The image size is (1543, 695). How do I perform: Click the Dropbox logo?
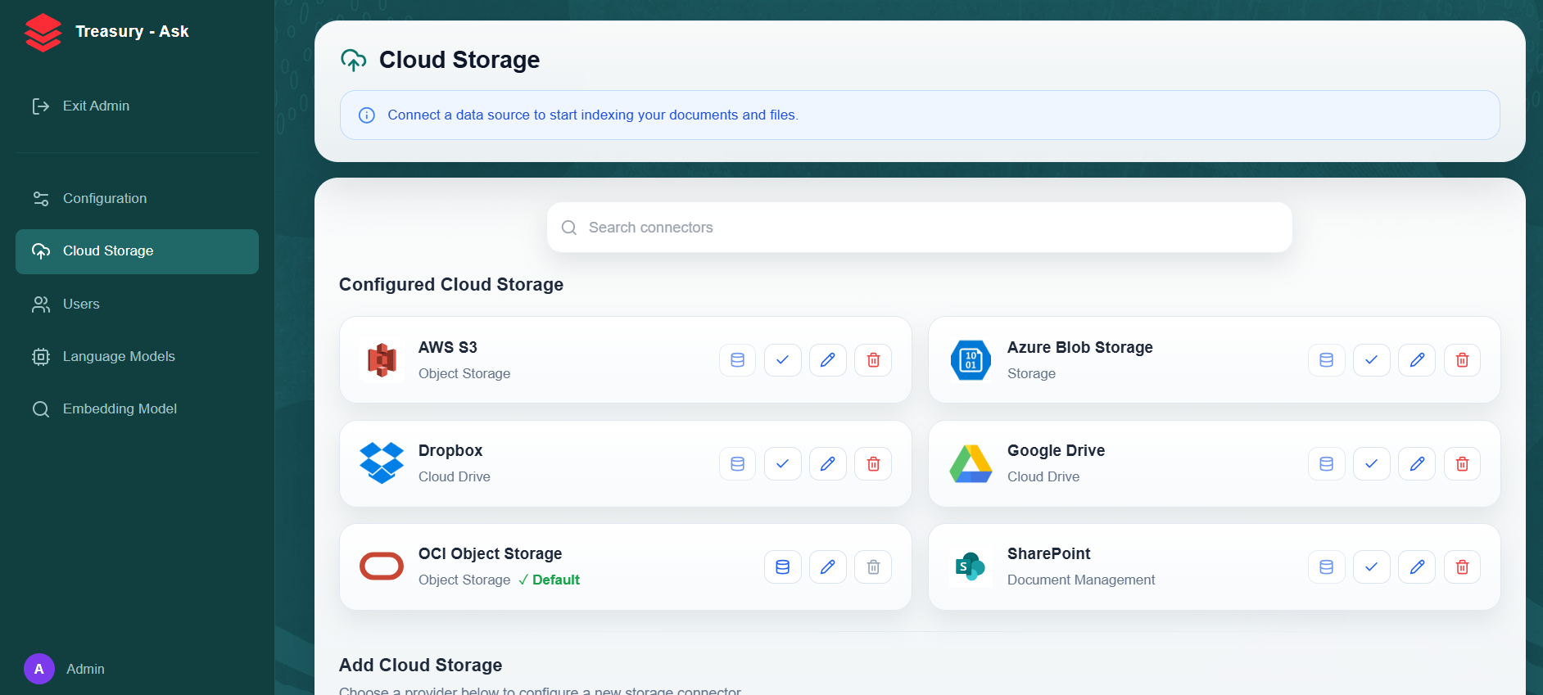pos(382,463)
